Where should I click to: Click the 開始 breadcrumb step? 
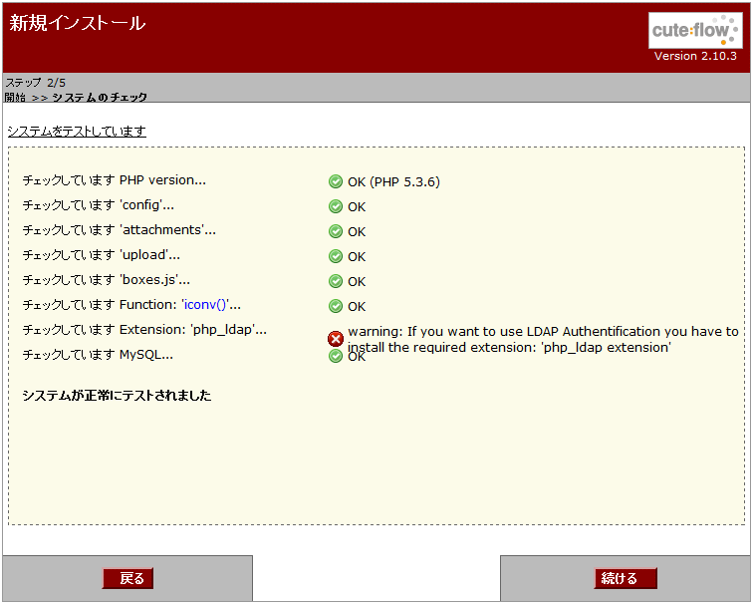pyautogui.click(x=16, y=98)
